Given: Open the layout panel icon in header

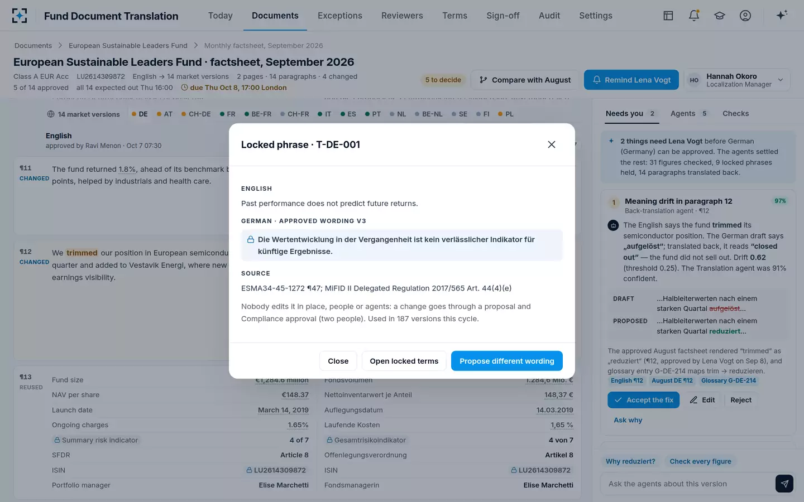Looking at the screenshot, I should (668, 16).
